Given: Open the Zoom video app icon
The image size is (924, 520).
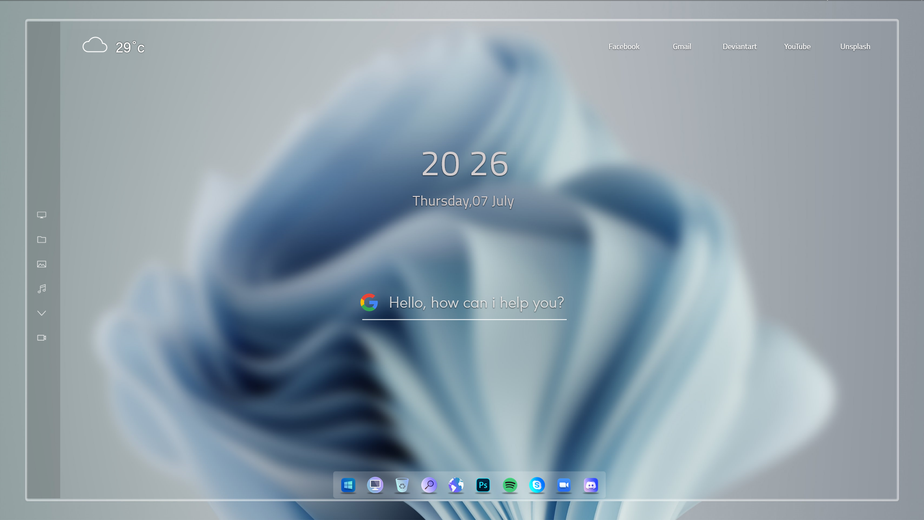Looking at the screenshot, I should (564, 485).
